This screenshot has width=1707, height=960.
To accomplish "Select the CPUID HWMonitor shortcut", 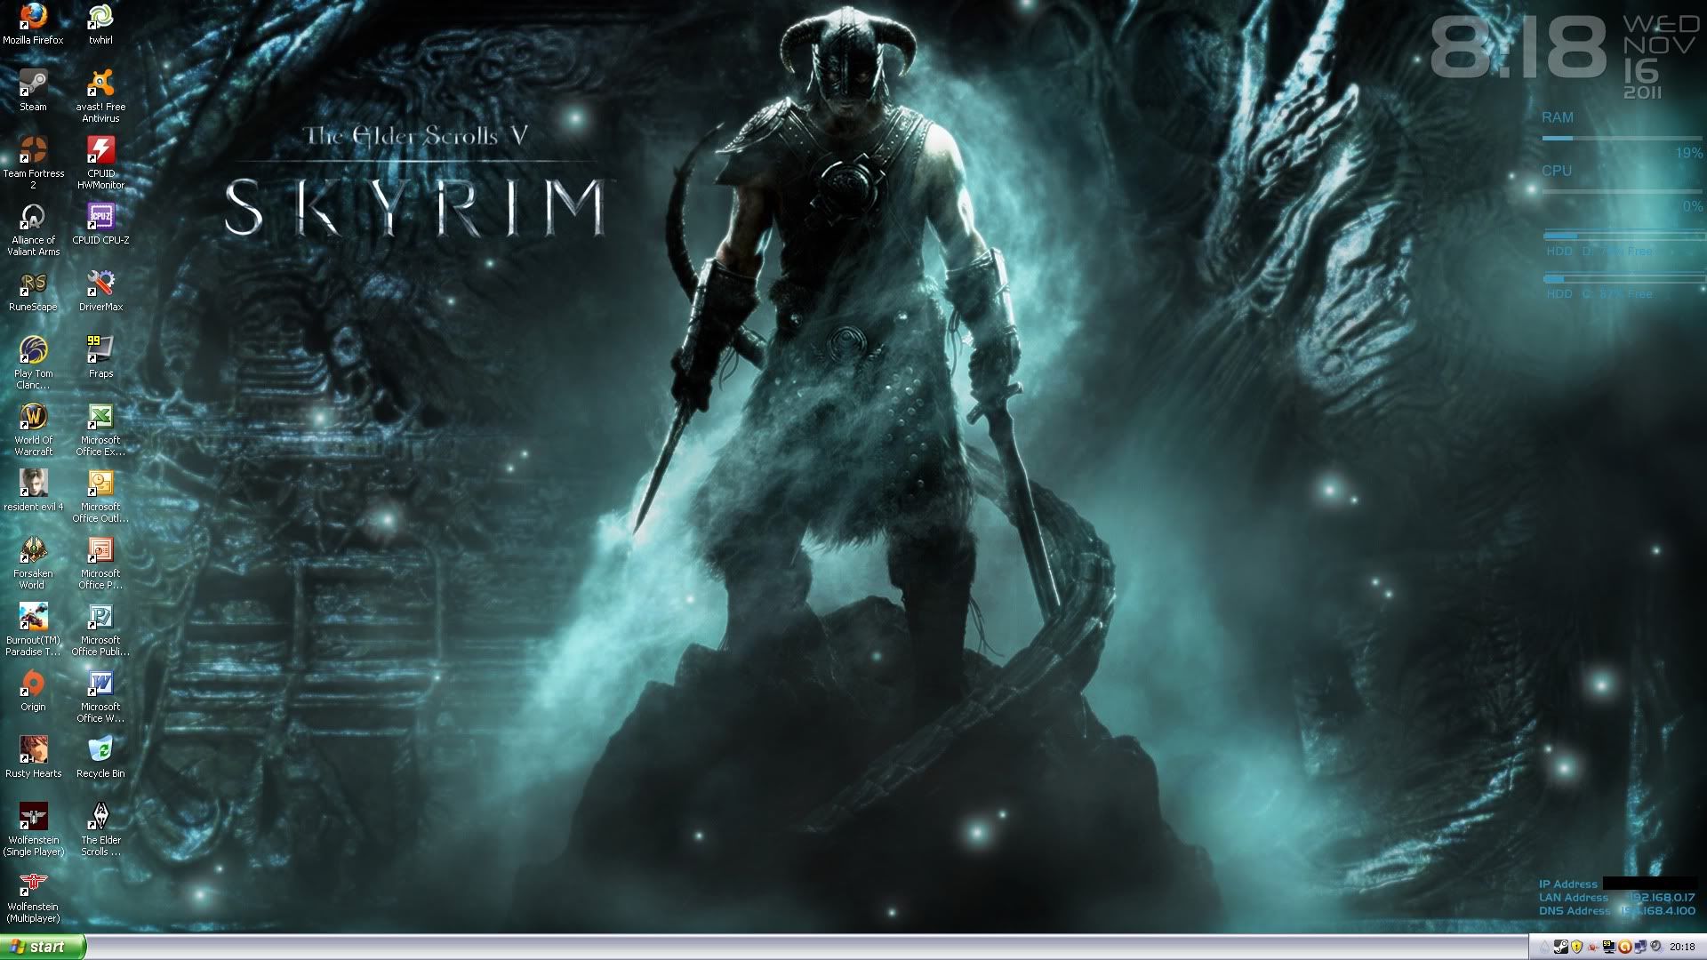I will [x=100, y=162].
